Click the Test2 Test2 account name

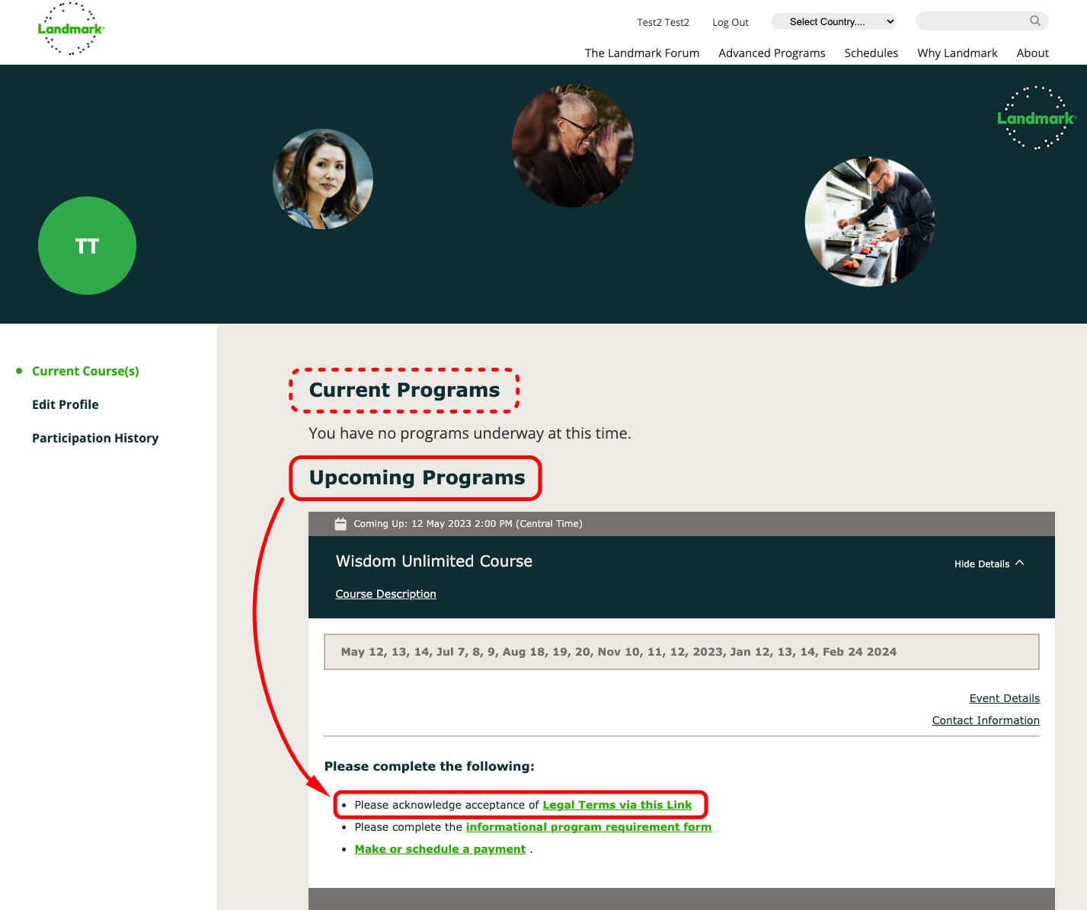click(x=663, y=22)
